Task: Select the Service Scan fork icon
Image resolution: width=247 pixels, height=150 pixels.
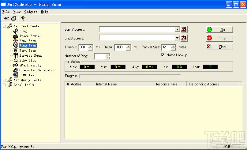Action: 15,55
